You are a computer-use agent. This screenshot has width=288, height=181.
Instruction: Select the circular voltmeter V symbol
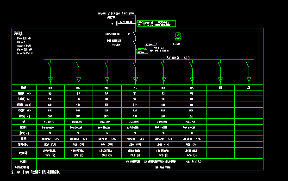[x=178, y=35]
